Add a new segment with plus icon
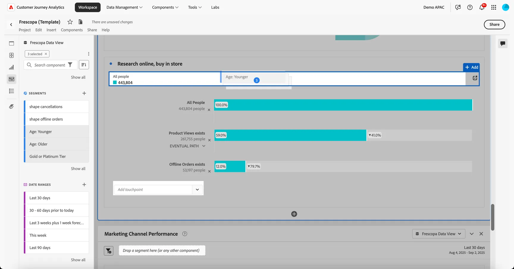The height and width of the screenshot is (269, 514). [x=84, y=93]
